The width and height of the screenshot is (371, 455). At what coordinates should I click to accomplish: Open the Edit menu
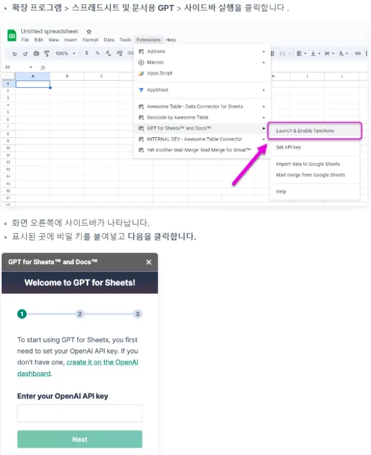(x=38, y=39)
